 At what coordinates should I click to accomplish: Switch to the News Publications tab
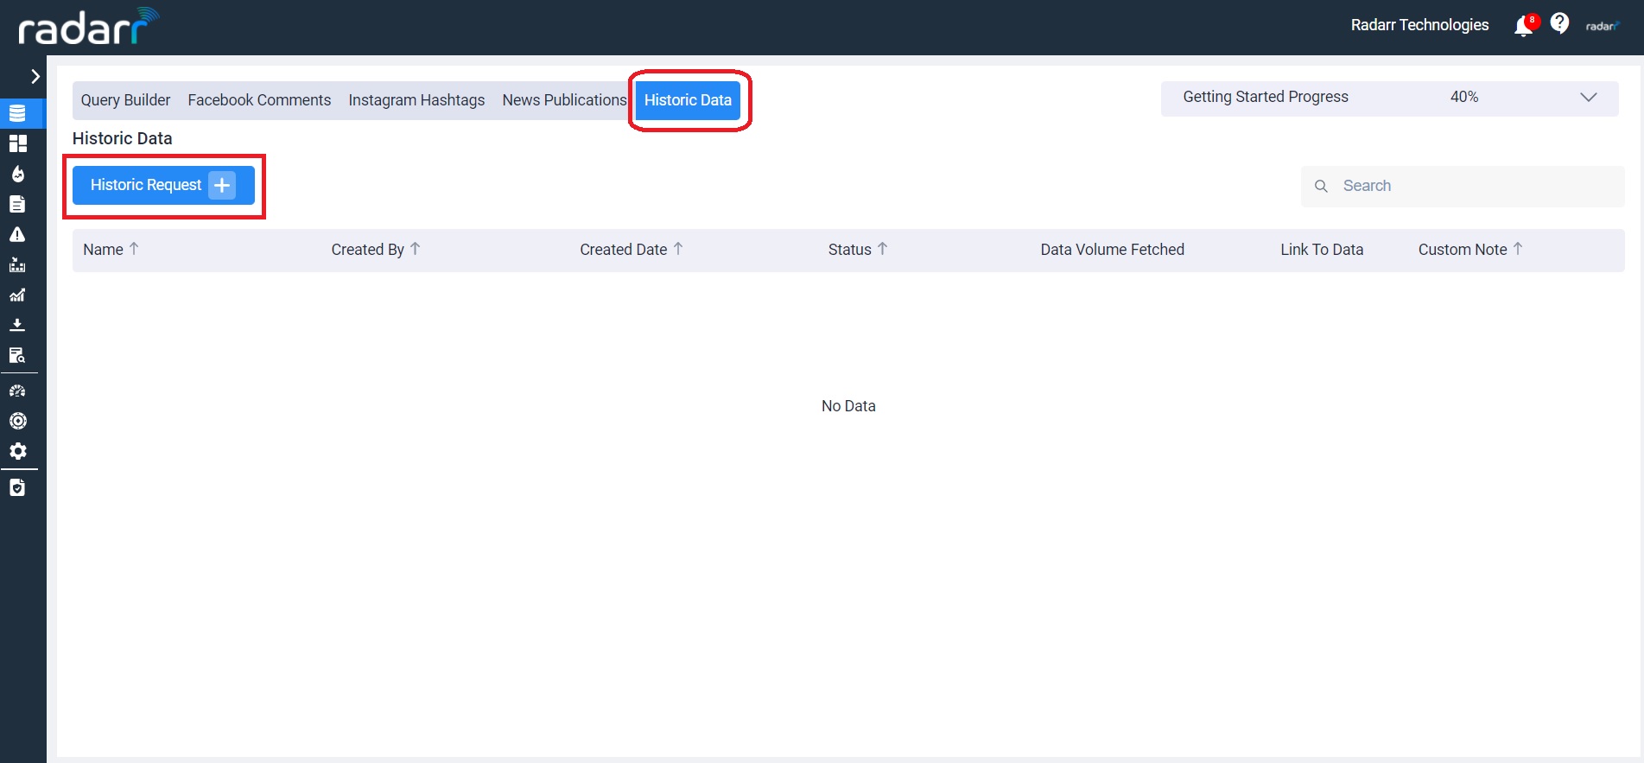564,100
